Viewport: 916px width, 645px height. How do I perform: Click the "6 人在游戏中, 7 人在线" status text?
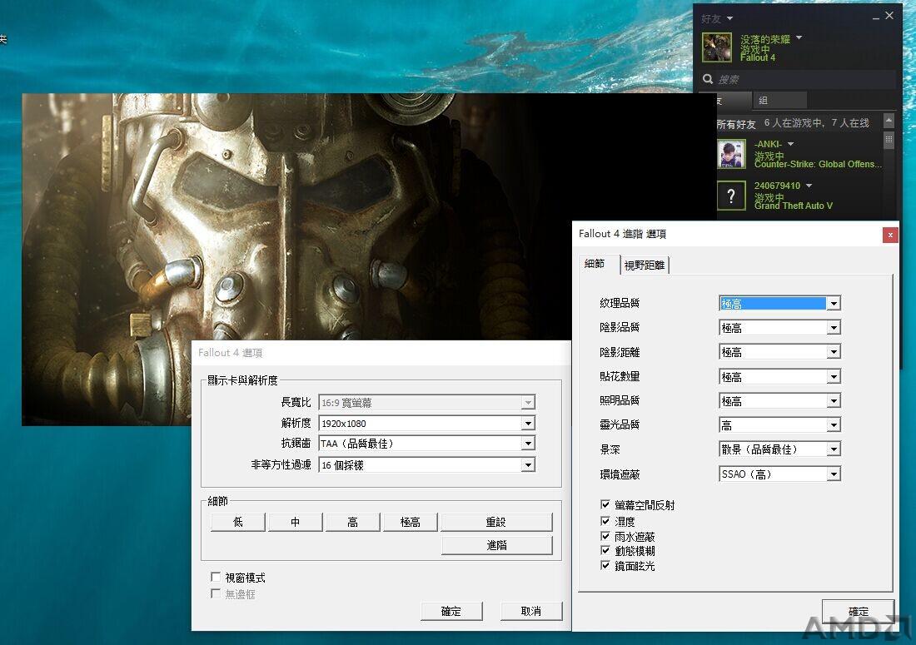pyautogui.click(x=817, y=123)
